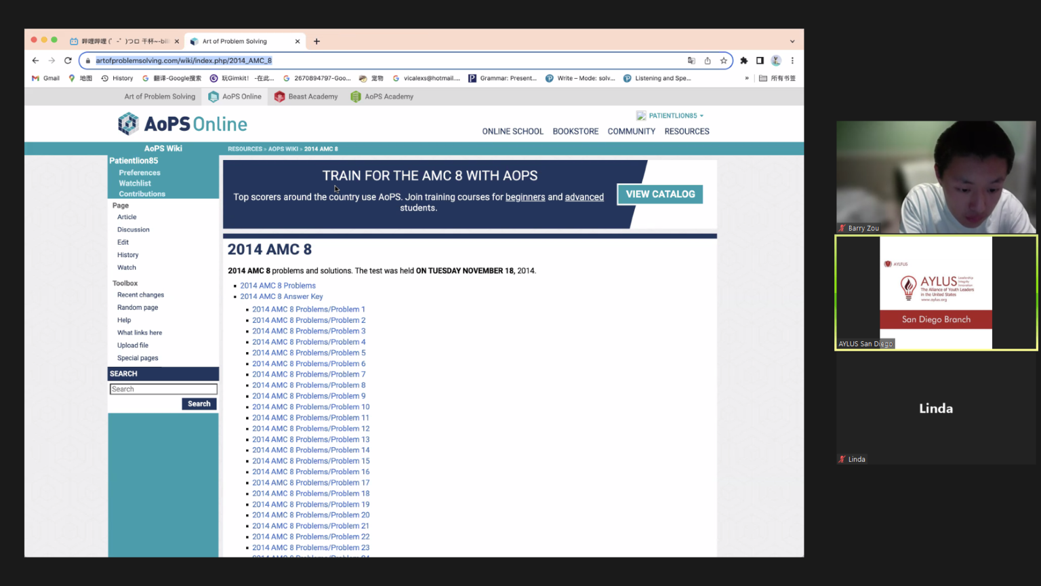The image size is (1041, 586).
Task: Open the Problem 1 link
Action: pos(308,309)
